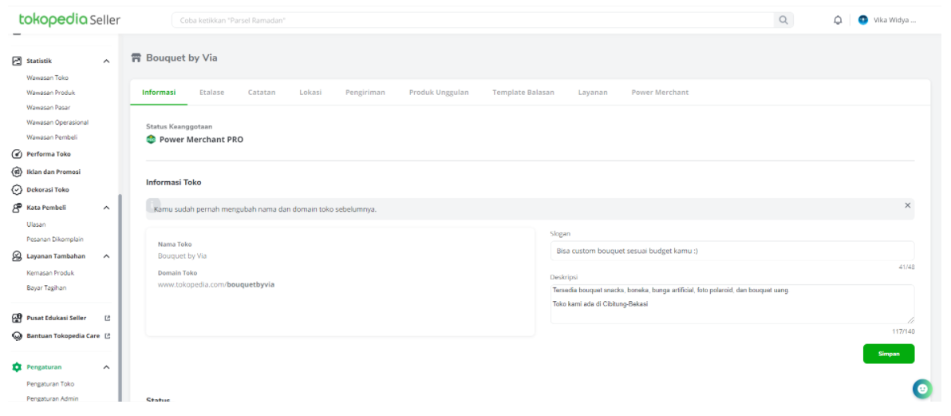The height and width of the screenshot is (416, 951).
Task: Click the Performa Toko gauge icon
Action: click(x=17, y=154)
